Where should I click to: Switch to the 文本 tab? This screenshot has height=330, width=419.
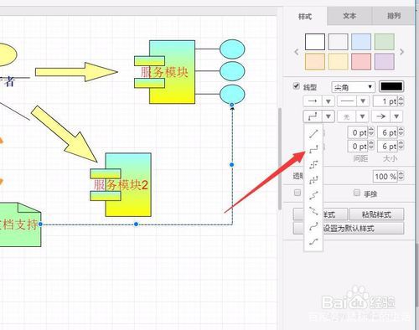pos(349,16)
